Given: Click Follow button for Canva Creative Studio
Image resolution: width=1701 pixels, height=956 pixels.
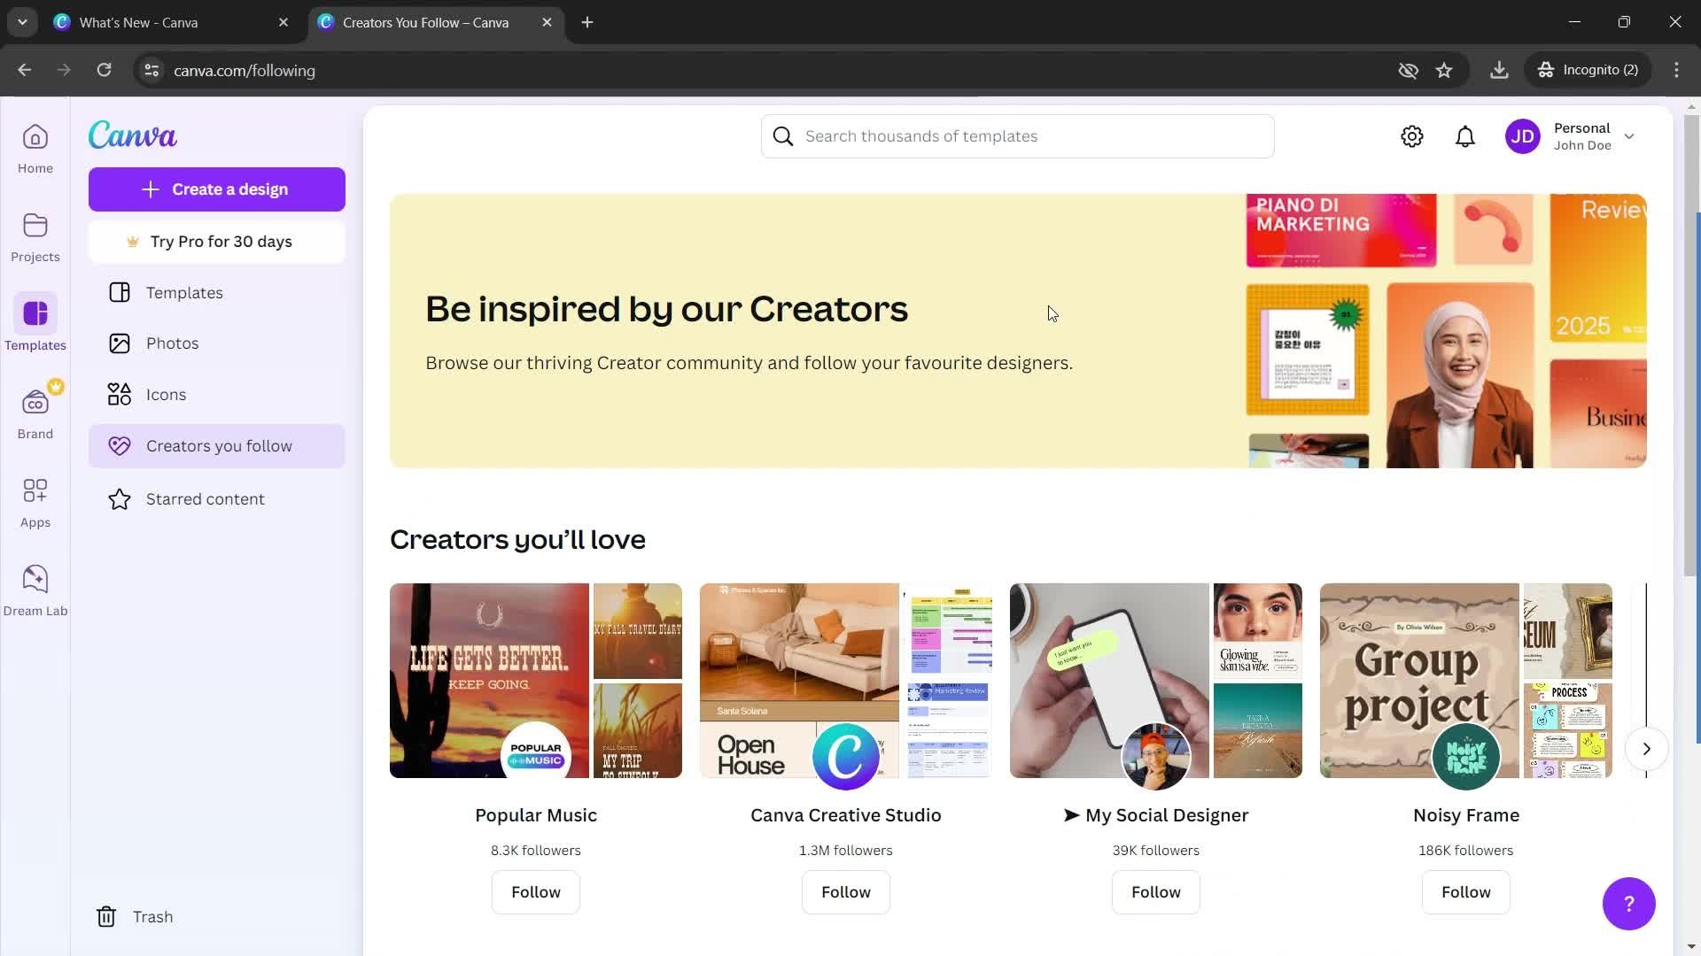Looking at the screenshot, I should (846, 891).
